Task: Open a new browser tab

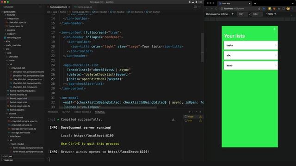Action: (255, 3)
